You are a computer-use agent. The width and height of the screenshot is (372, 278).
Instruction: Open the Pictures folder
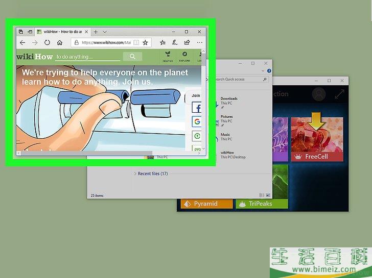(226, 121)
